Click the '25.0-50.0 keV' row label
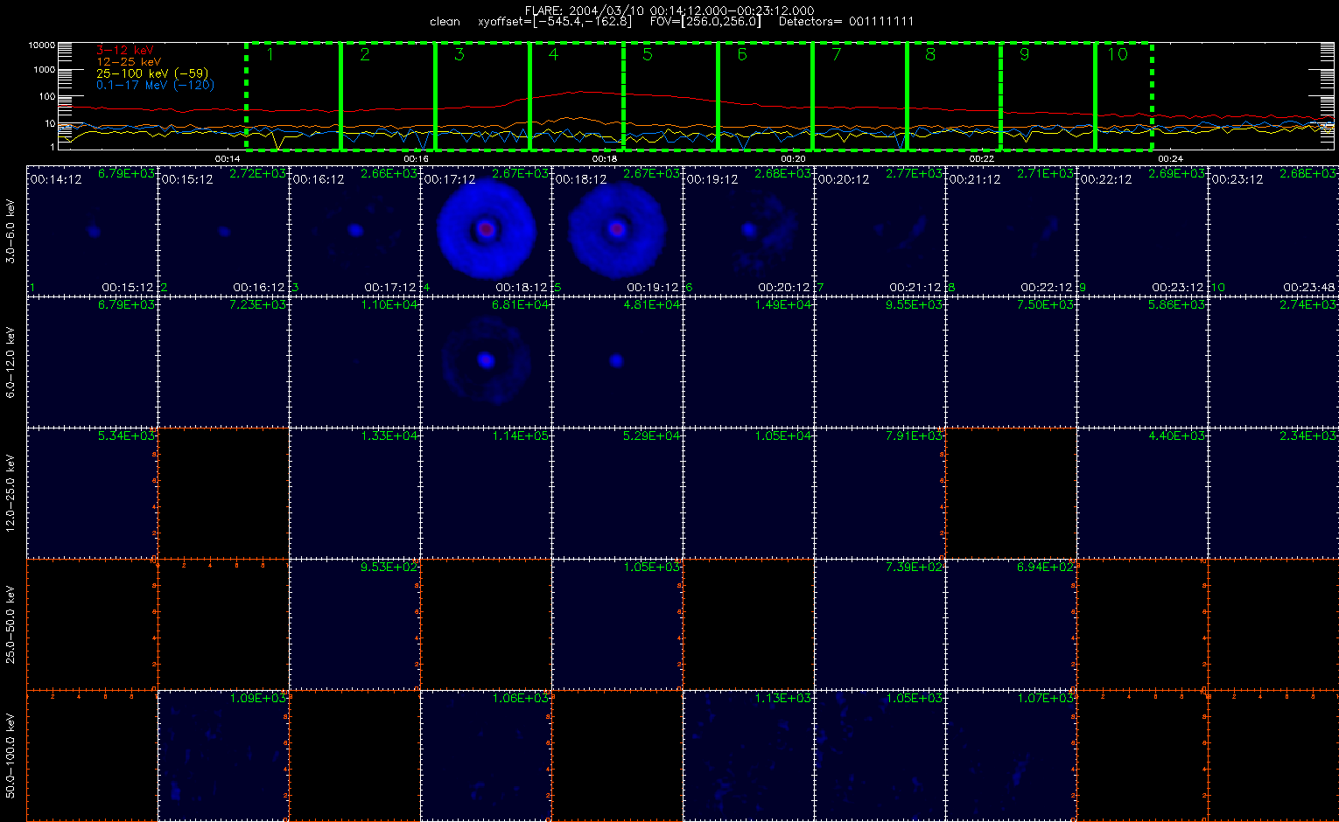The height and width of the screenshot is (822, 1339). point(11,624)
